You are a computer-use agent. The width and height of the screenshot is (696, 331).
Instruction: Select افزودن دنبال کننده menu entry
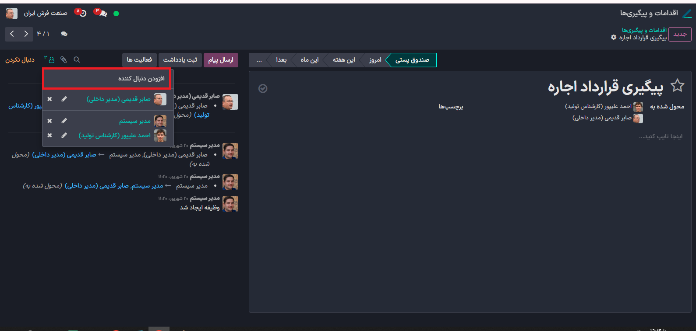click(x=141, y=78)
